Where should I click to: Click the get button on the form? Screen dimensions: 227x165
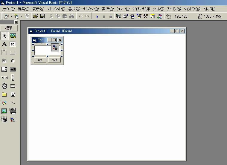pos(40,60)
